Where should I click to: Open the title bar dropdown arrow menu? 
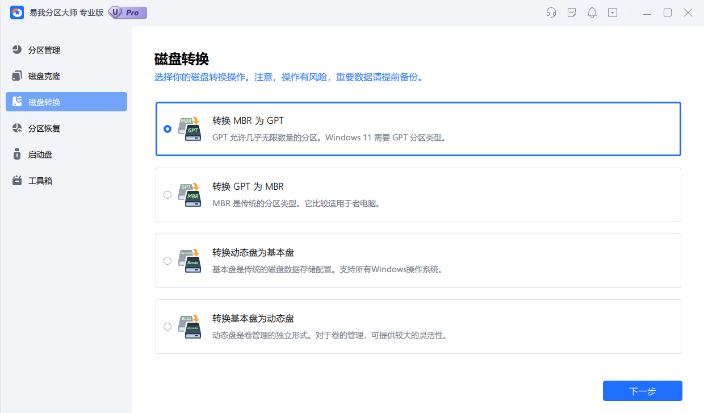[x=612, y=12]
